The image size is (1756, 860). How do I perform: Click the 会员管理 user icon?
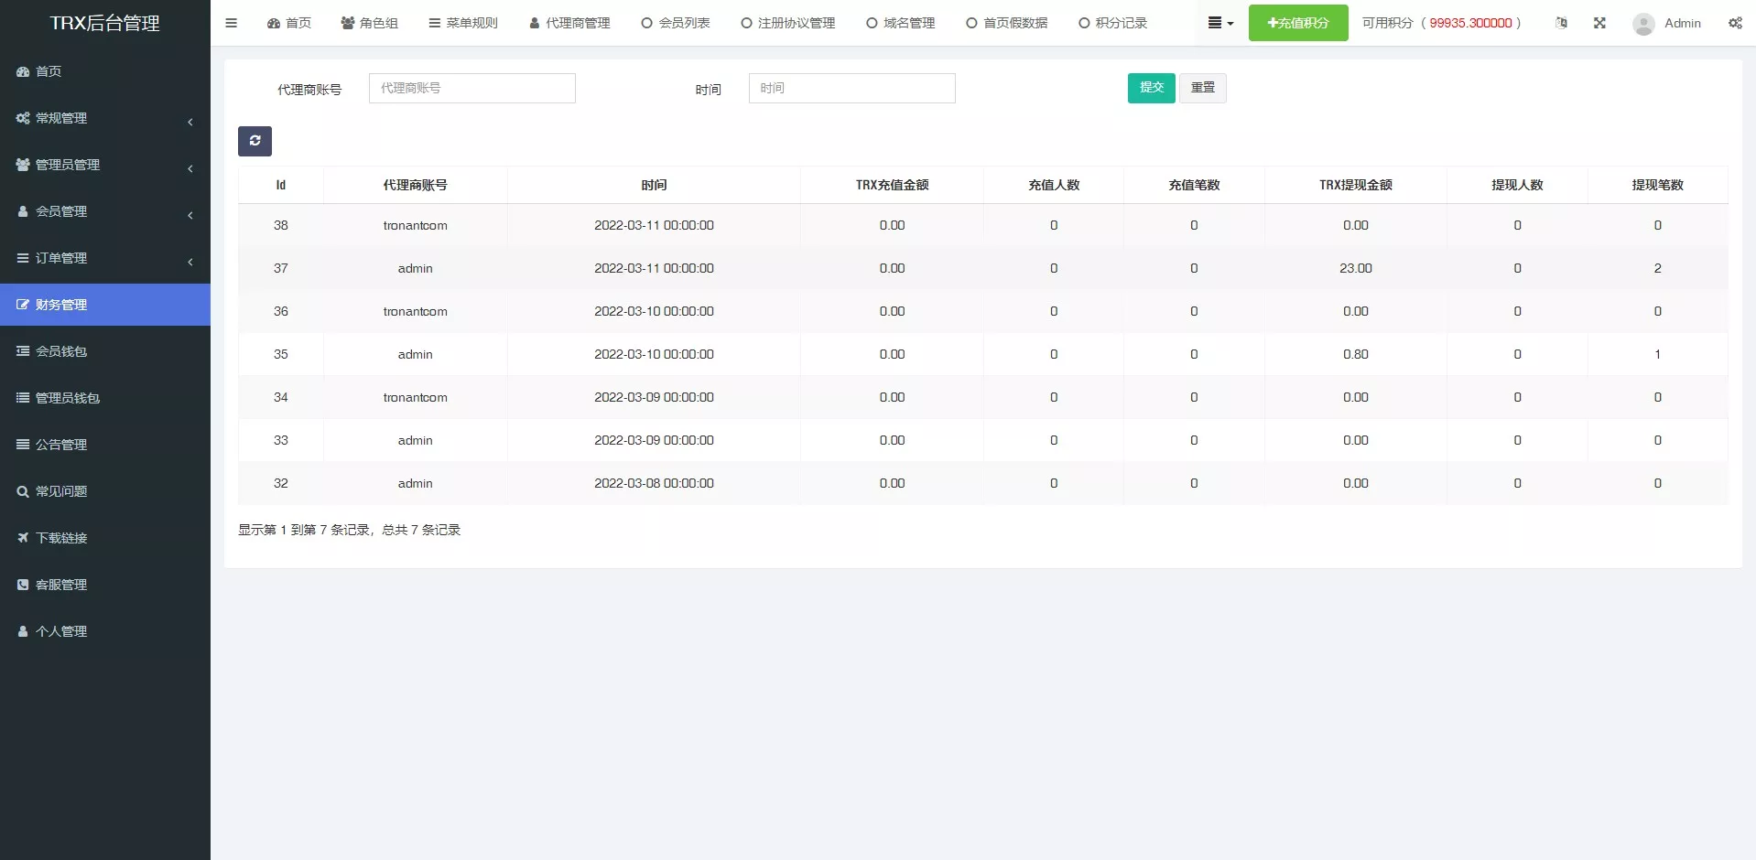[x=23, y=211]
